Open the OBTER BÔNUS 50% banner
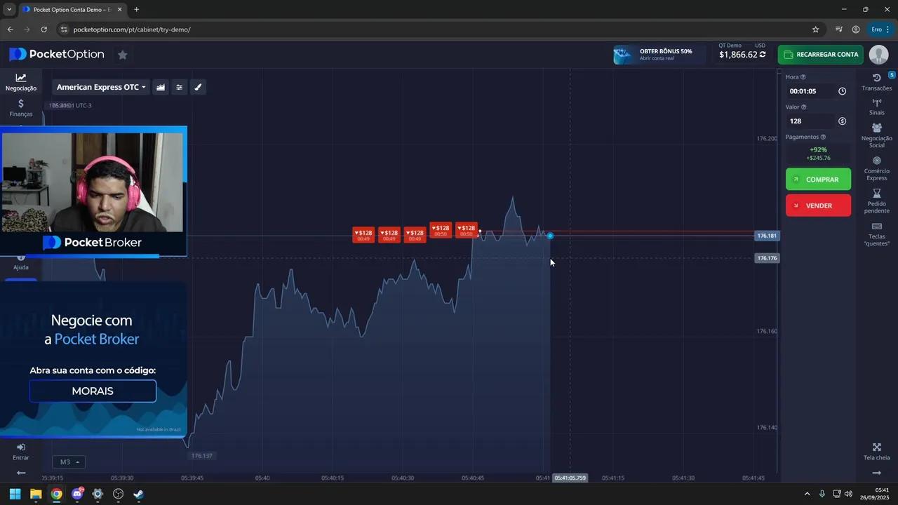898x505 pixels. 658,55
